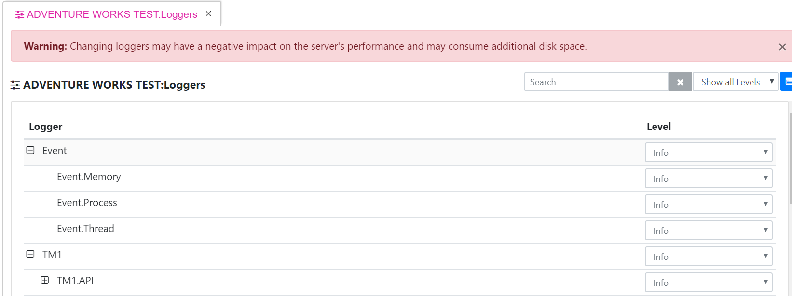Screen dimensions: 792x296
Task: Collapse the TM1 logger group
Action: click(x=30, y=254)
